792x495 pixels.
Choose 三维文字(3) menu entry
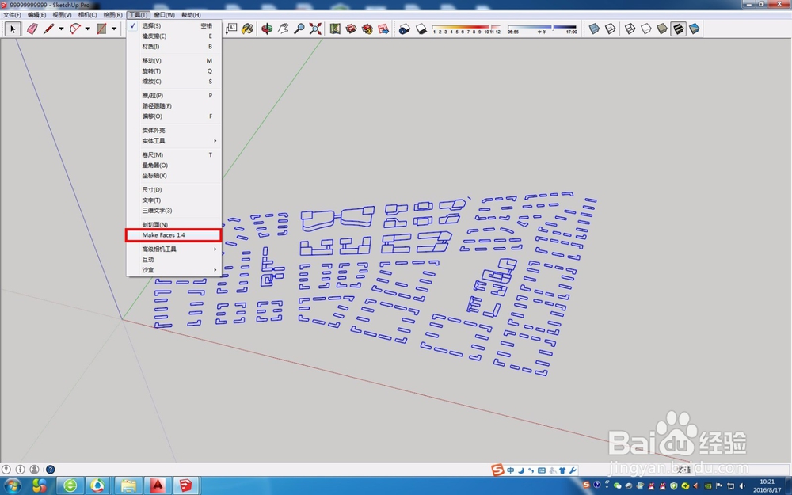coord(173,210)
